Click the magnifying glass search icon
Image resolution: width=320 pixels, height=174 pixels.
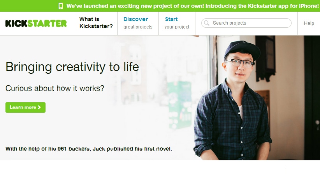[207, 23]
